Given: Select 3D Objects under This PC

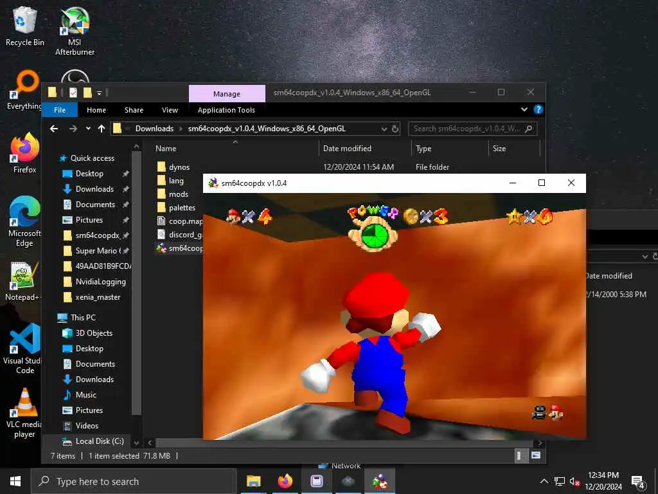Looking at the screenshot, I should tap(94, 333).
